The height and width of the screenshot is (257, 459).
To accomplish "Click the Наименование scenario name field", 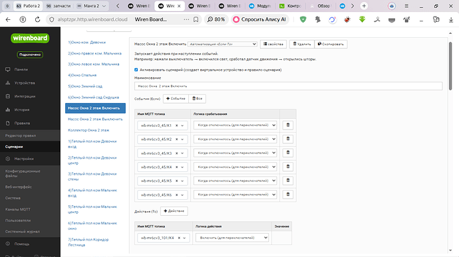I will [x=288, y=86].
